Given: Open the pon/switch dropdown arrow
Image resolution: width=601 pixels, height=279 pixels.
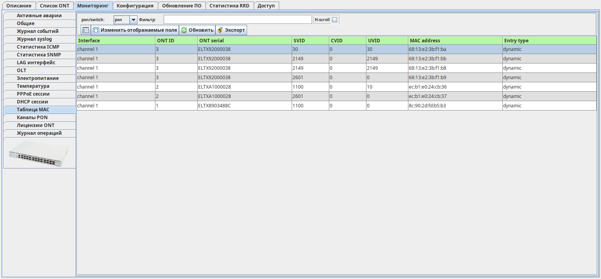Looking at the screenshot, I should point(133,20).
